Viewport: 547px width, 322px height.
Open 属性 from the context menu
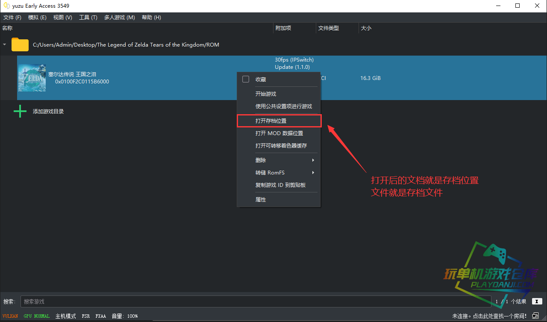pos(279,200)
